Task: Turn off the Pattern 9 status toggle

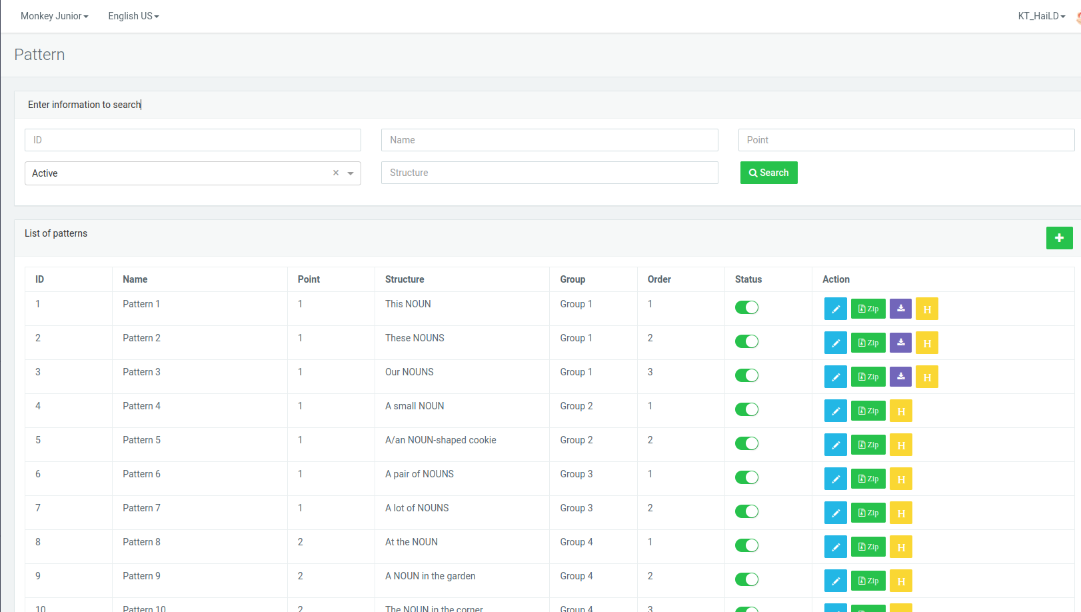Action: click(746, 579)
